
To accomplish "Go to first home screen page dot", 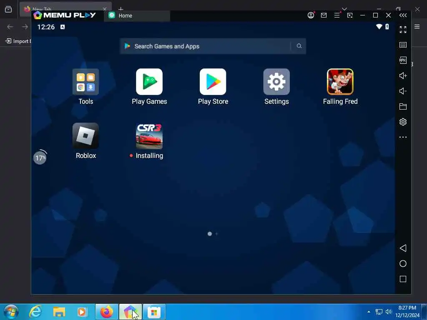I will click(x=210, y=234).
